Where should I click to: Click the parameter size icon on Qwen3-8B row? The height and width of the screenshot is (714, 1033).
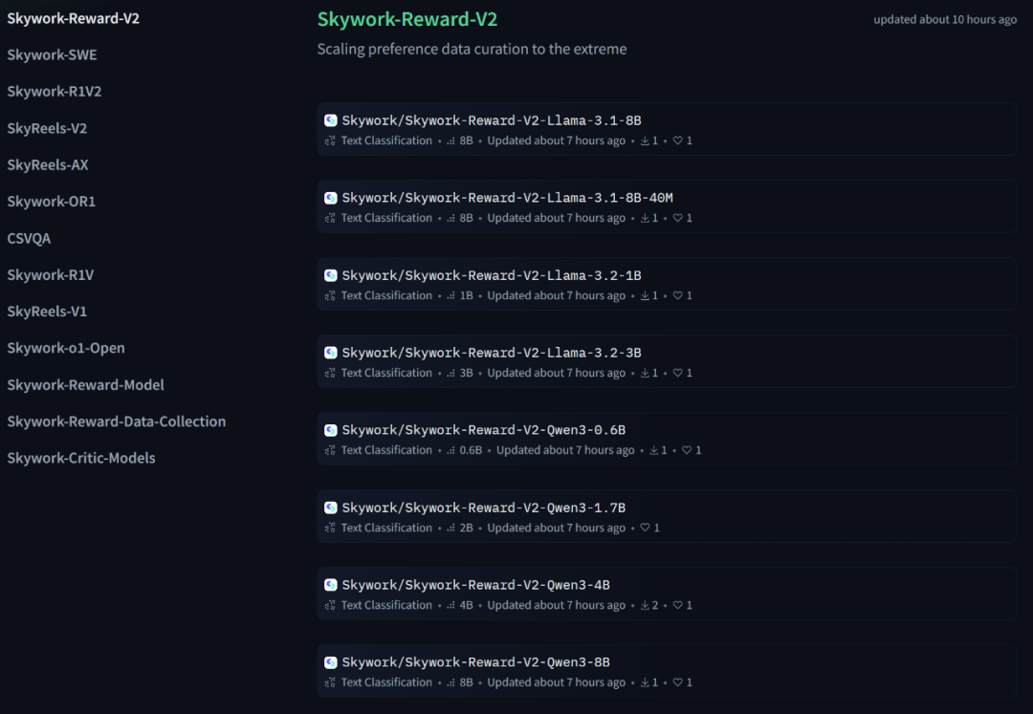451,682
